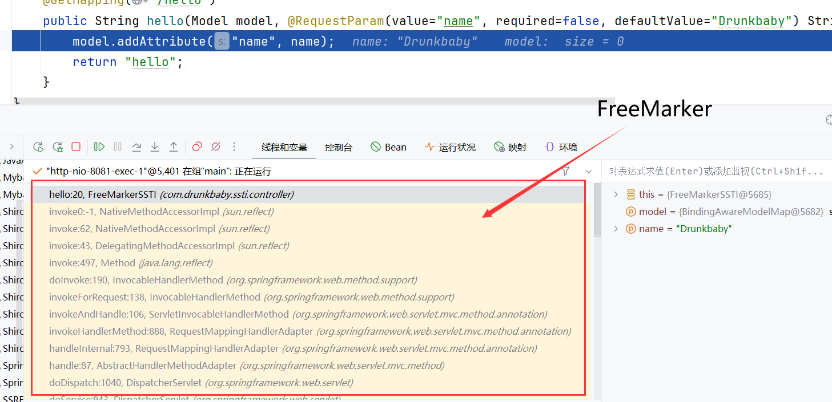Viewport: 832px width, 402px height.
Task: Toggle Mute Breakpoints icon
Action: tap(216, 147)
